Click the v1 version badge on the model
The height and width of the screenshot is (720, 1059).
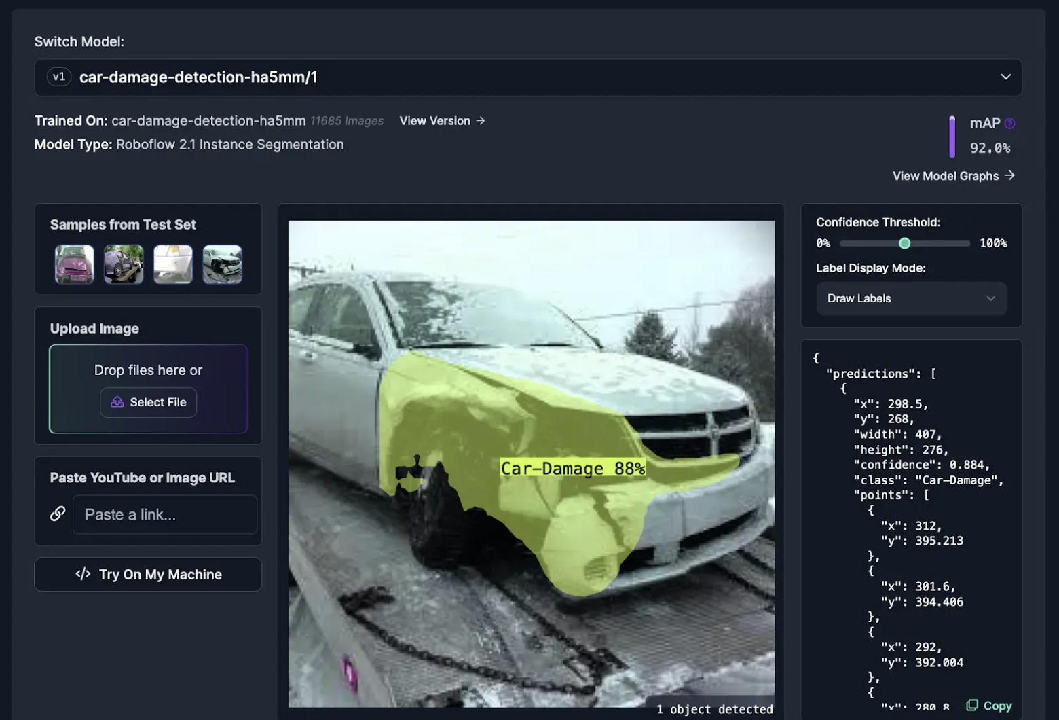point(59,77)
